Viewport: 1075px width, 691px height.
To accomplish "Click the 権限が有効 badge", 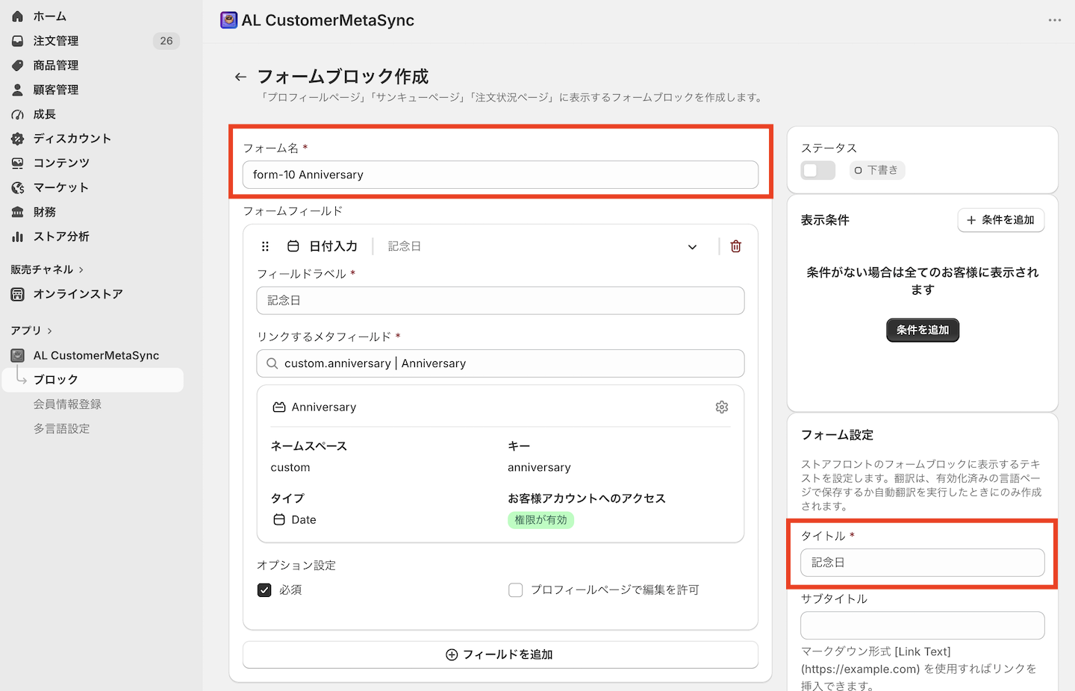I will (541, 520).
